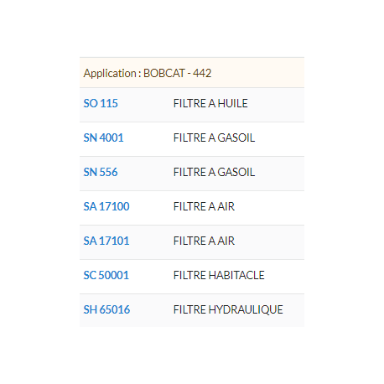Click the SO 115 table row

point(192,105)
